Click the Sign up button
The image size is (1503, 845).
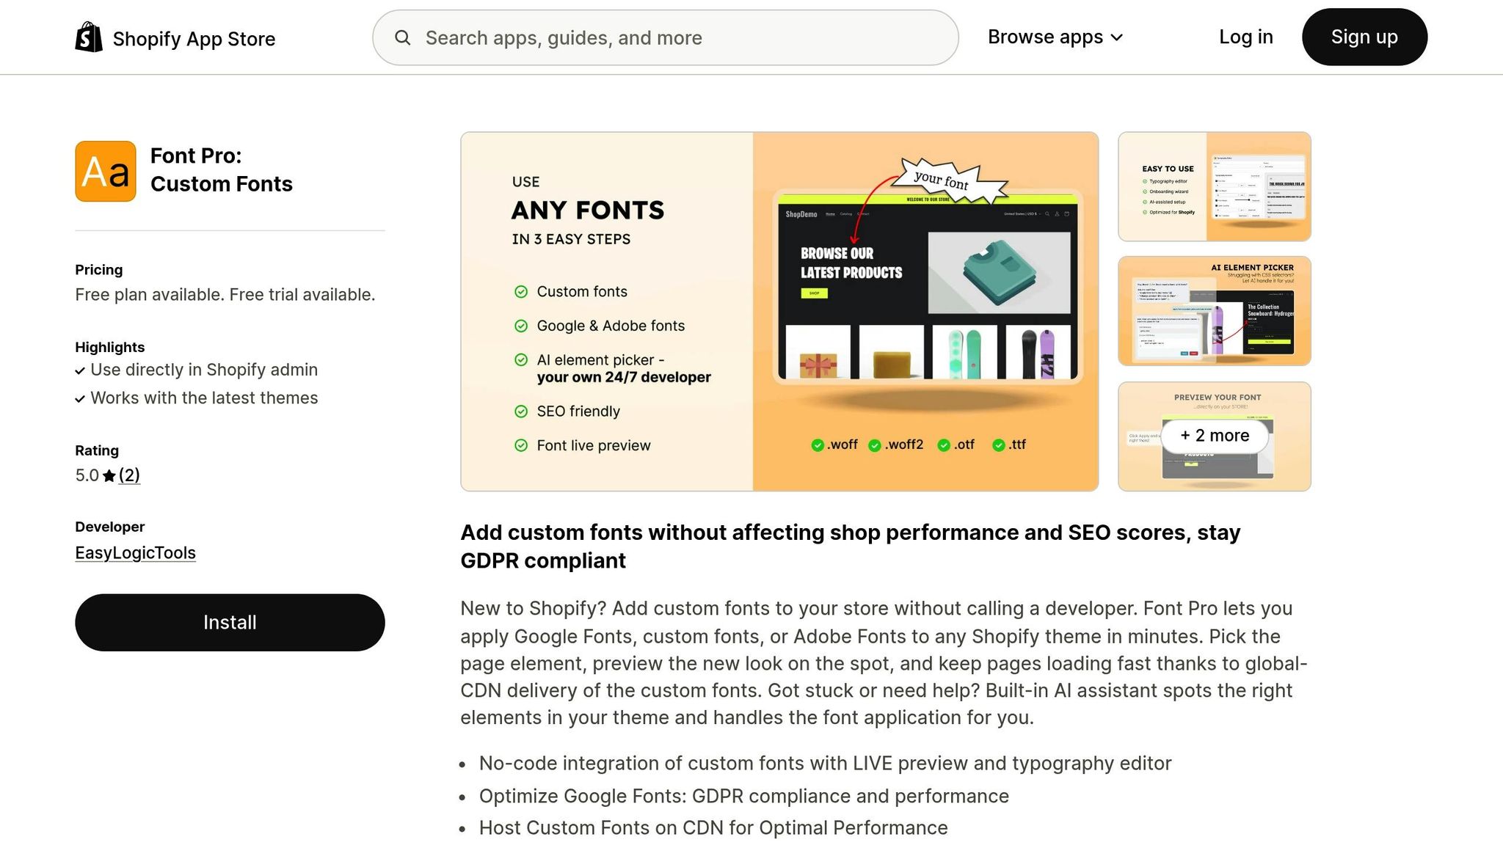pyautogui.click(x=1364, y=37)
